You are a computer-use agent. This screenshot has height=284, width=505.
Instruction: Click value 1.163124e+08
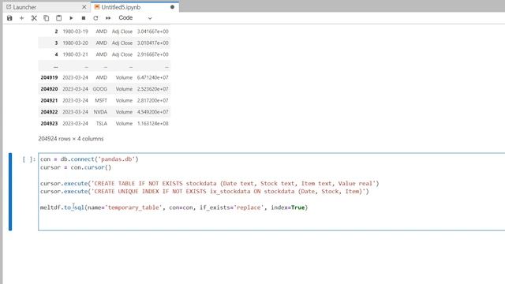coord(152,124)
